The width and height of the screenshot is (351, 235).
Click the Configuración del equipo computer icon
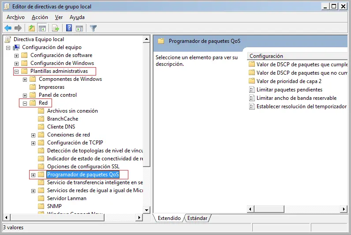pyautogui.click(x=16, y=47)
